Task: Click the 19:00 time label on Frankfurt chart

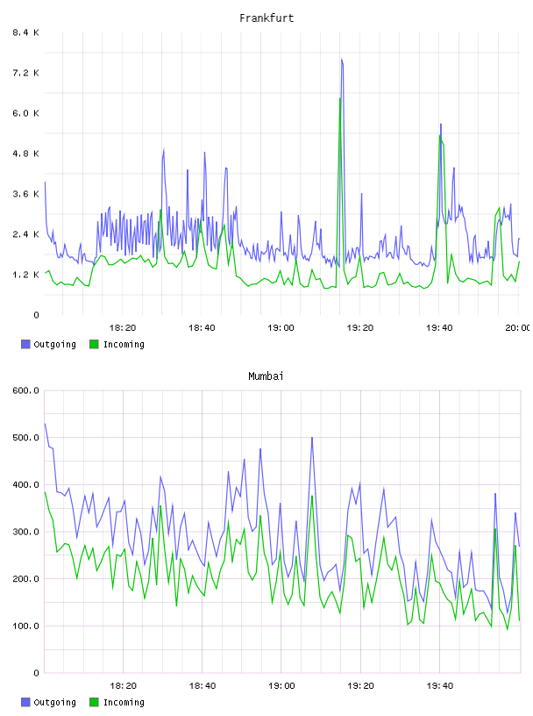Action: coord(281,328)
